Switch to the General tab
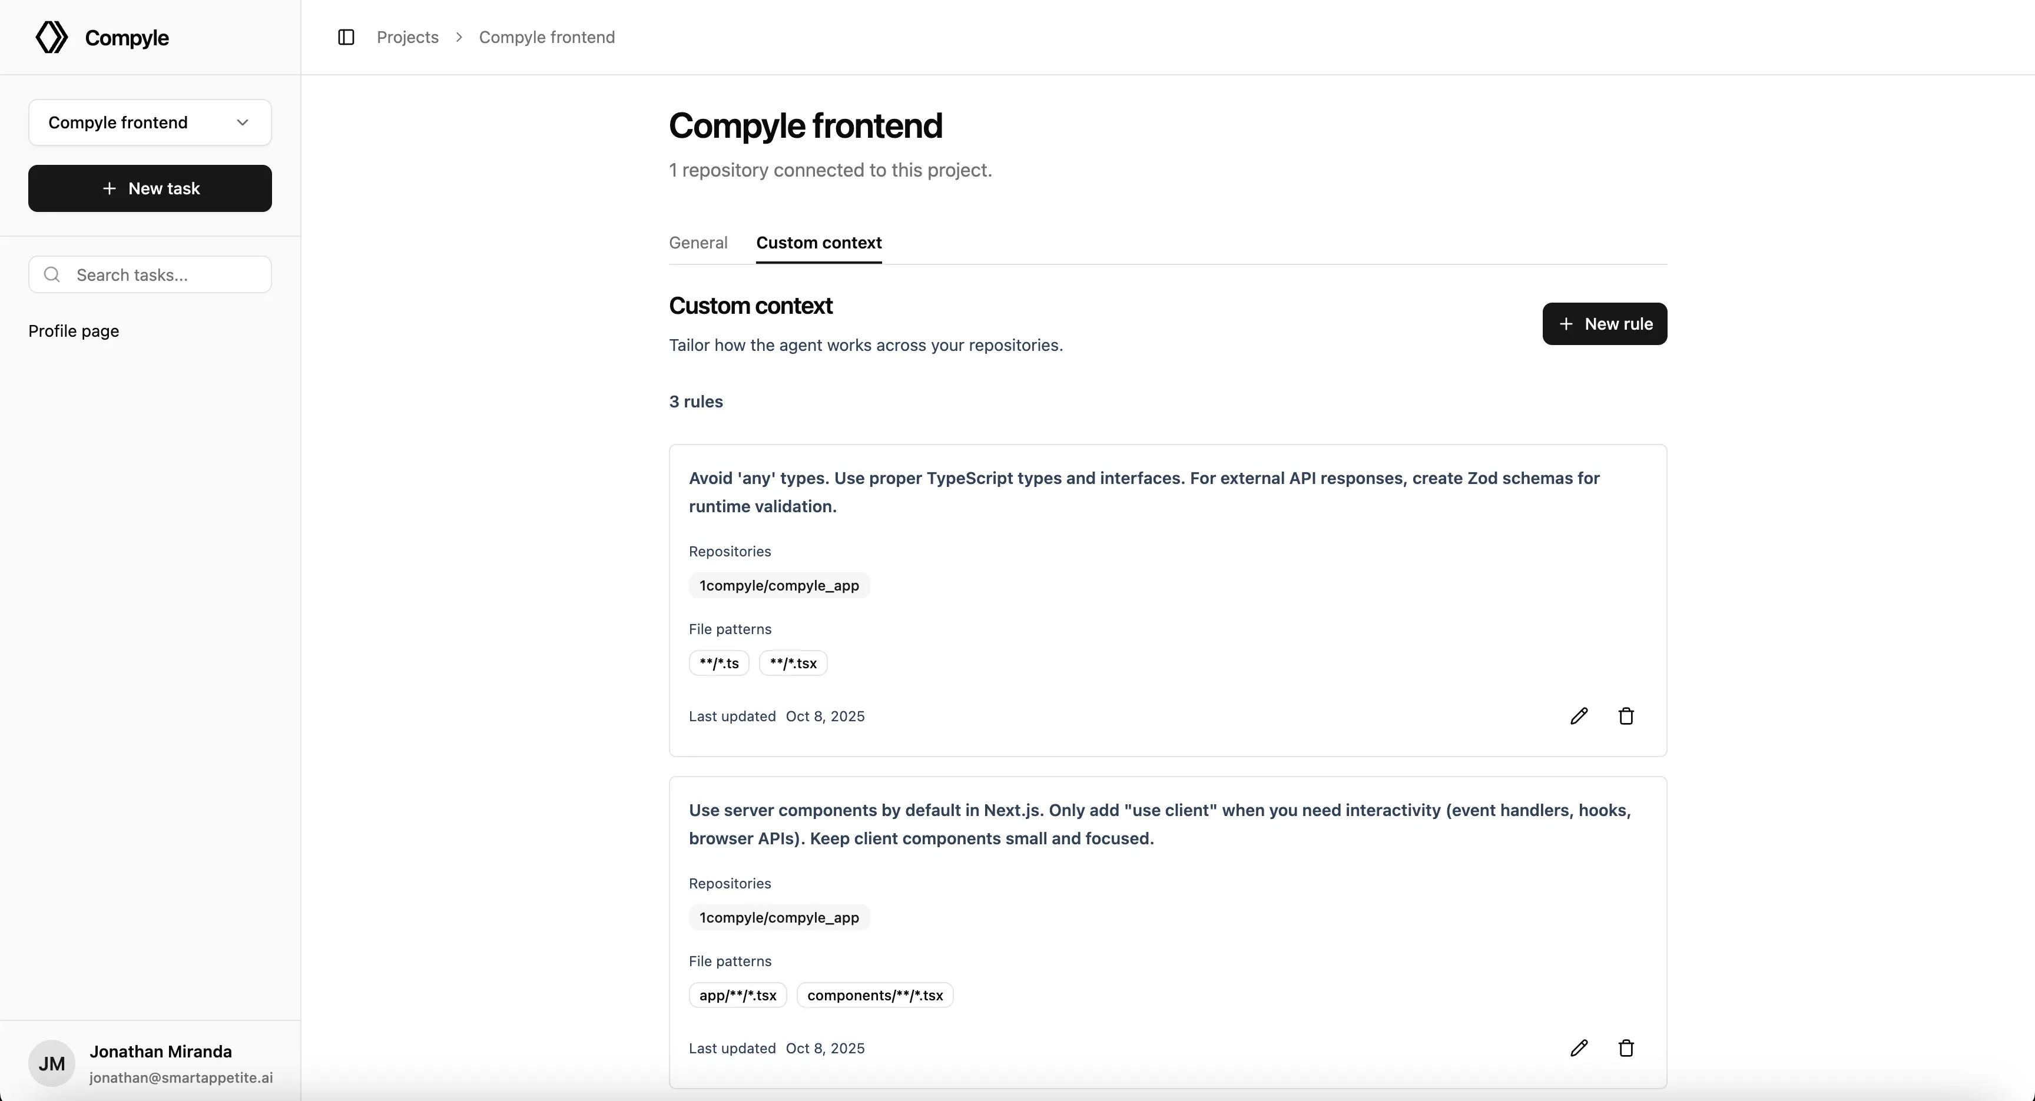Screen dimensions: 2035x1101 coord(698,243)
